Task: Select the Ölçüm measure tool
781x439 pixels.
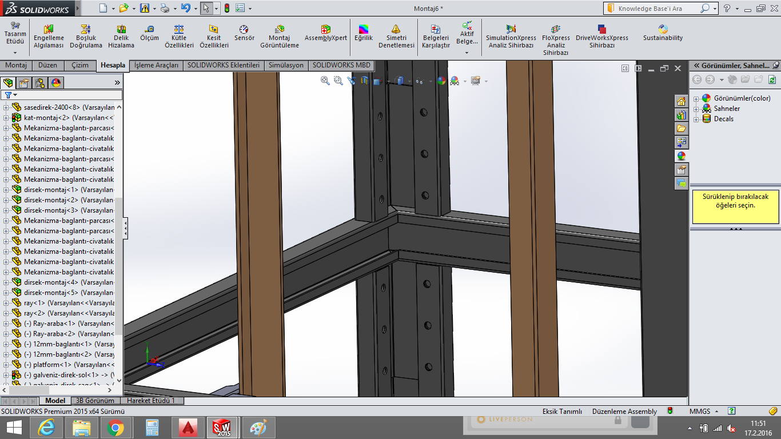Action: coord(150,33)
